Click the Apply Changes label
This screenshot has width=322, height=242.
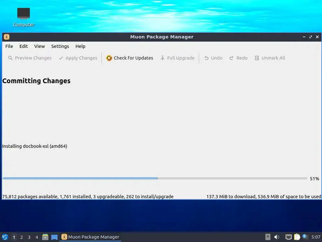tap(81, 58)
